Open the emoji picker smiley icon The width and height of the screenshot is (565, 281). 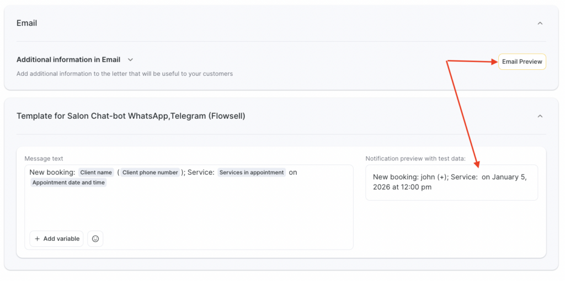pyautogui.click(x=95, y=239)
